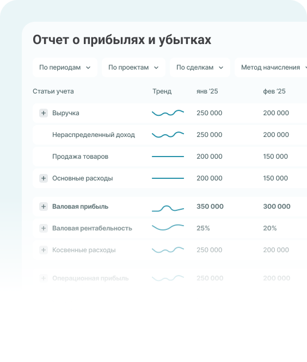Expand the Основные расходы row

pyautogui.click(x=44, y=178)
